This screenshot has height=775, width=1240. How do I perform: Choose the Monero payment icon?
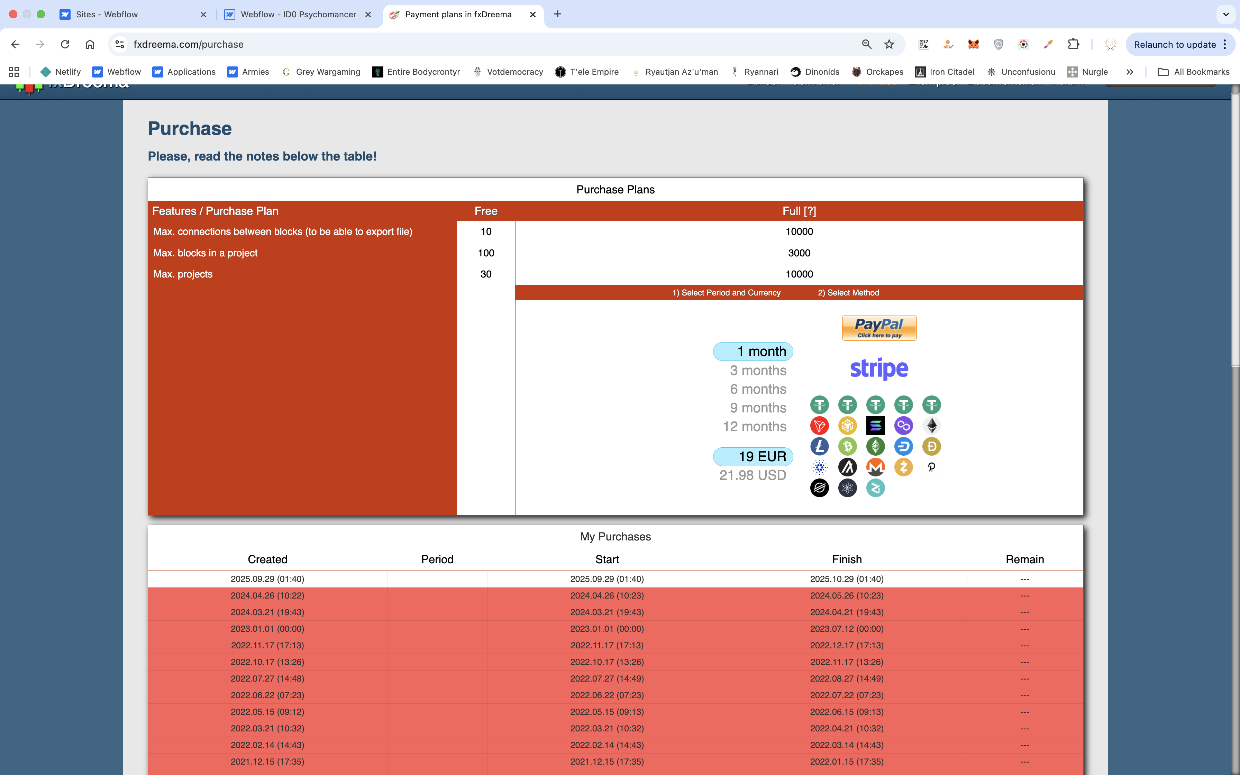point(875,467)
